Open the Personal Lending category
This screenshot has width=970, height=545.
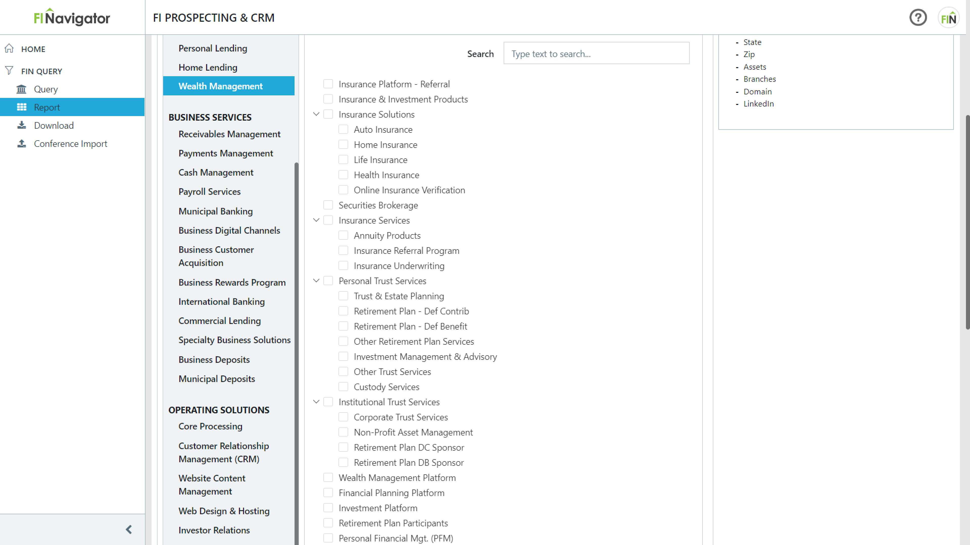click(213, 48)
